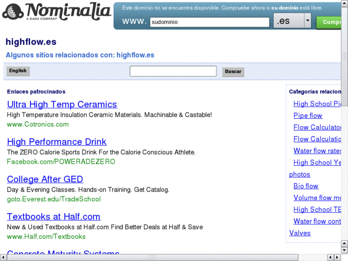This screenshot has height=261, width=348.
Task: Open the High School TE category link
Action: [x=317, y=209]
